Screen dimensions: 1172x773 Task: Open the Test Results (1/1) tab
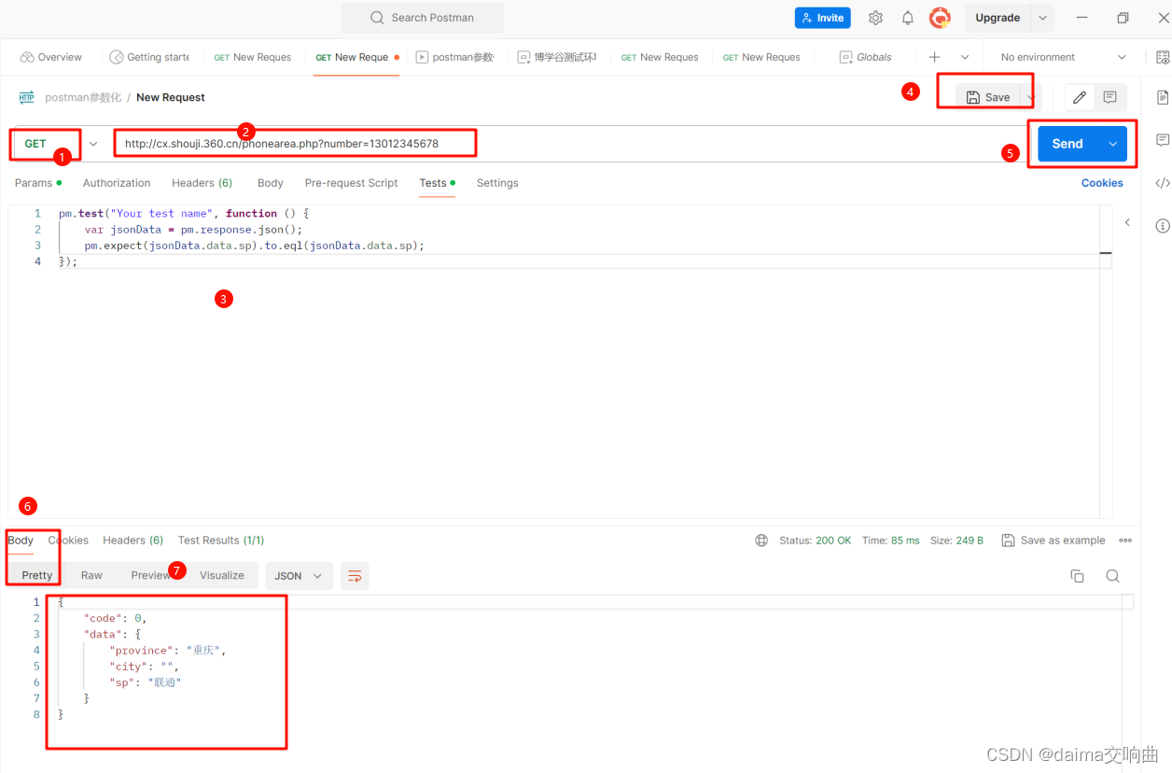tap(221, 541)
